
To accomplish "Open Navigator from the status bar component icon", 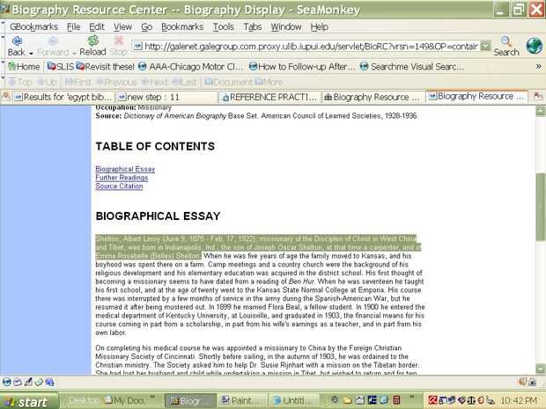I will click(x=7, y=383).
